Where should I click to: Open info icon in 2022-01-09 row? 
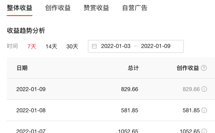(204, 89)
